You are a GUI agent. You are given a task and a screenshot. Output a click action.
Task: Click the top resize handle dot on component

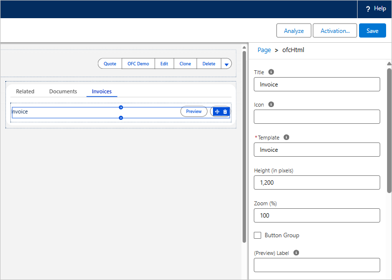tap(121, 108)
